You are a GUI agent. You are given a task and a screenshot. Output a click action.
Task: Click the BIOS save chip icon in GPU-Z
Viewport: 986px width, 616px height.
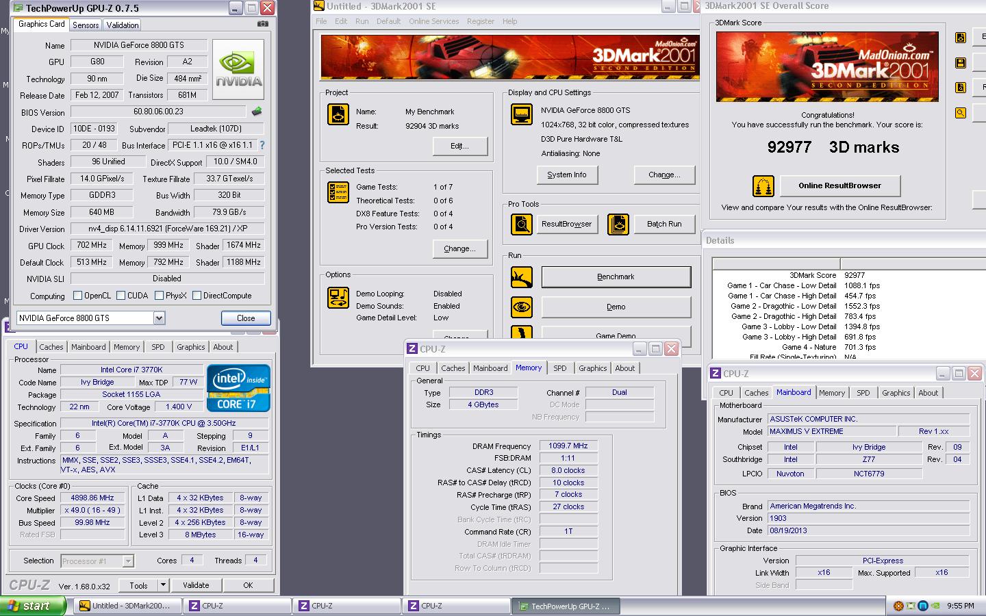coord(257,111)
